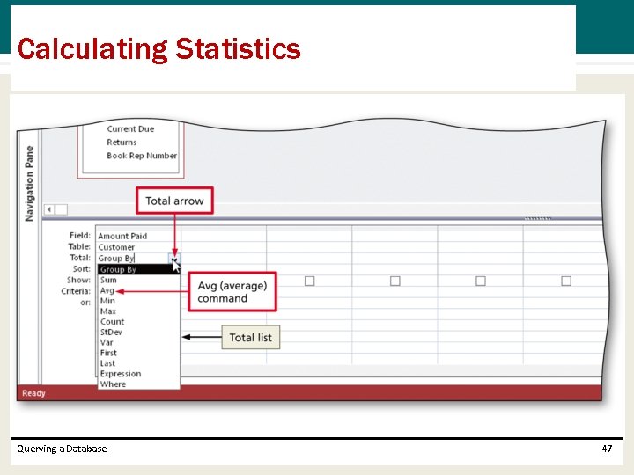This screenshot has height=475, width=634.
Task: Click the or: row label
Action: coord(85,303)
